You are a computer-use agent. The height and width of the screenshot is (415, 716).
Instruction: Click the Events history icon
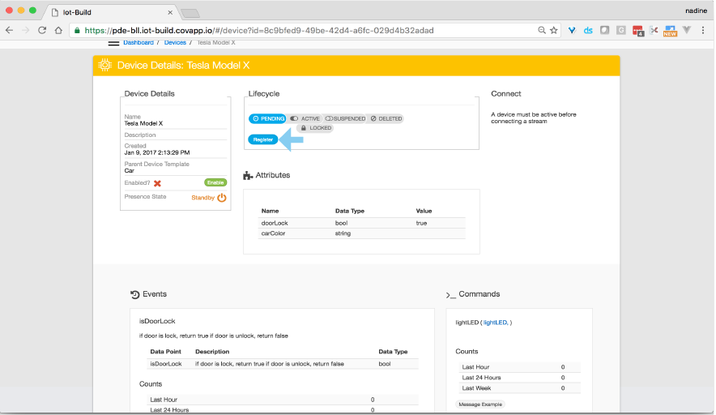coord(134,294)
